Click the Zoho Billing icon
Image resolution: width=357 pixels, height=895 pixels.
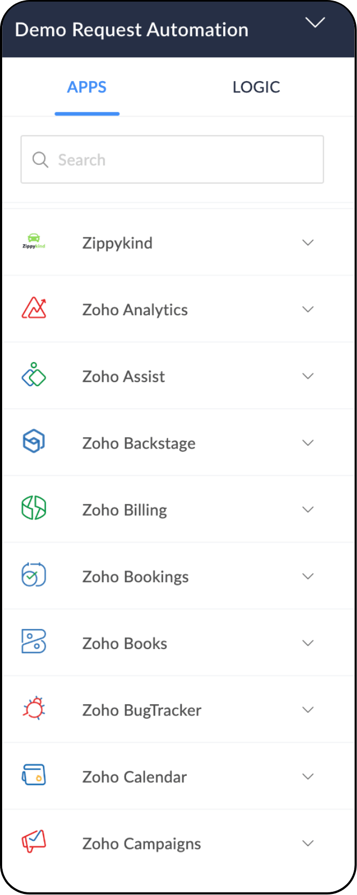[34, 508]
